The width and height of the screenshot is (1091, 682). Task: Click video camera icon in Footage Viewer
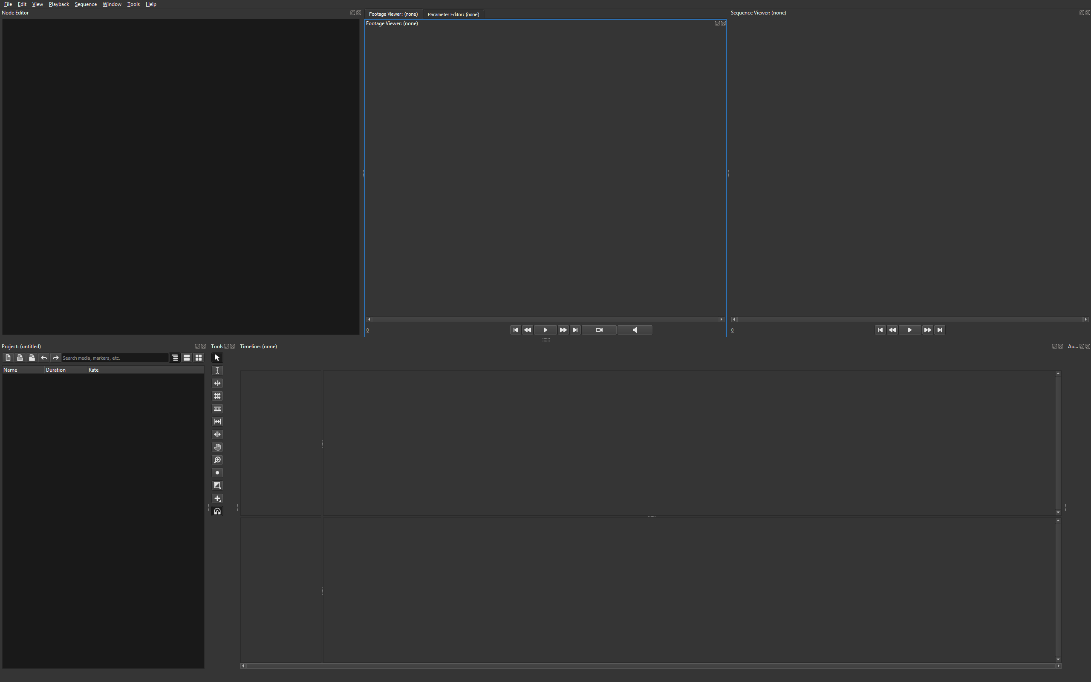coord(599,330)
